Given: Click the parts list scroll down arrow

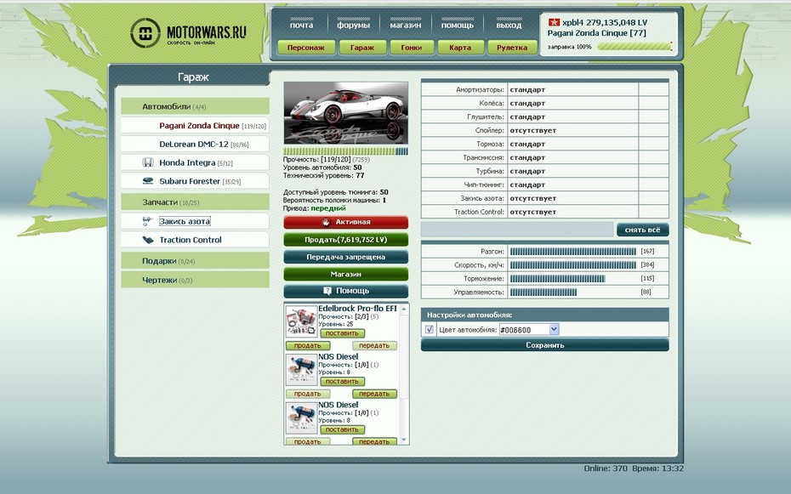Looking at the screenshot, I should (x=403, y=440).
